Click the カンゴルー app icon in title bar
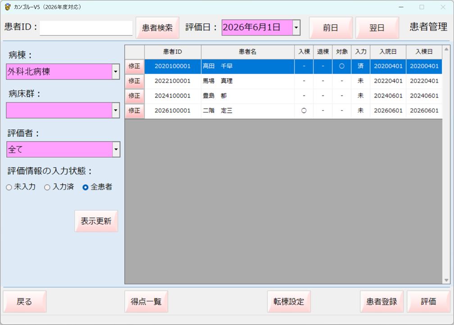The height and width of the screenshot is (325, 454). click(x=8, y=7)
